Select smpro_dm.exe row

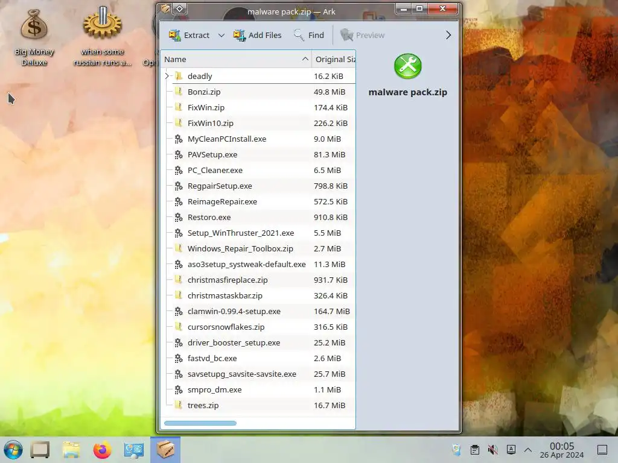click(258, 390)
